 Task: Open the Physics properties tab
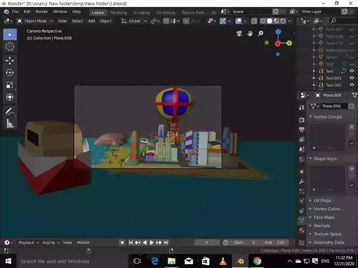(302, 200)
